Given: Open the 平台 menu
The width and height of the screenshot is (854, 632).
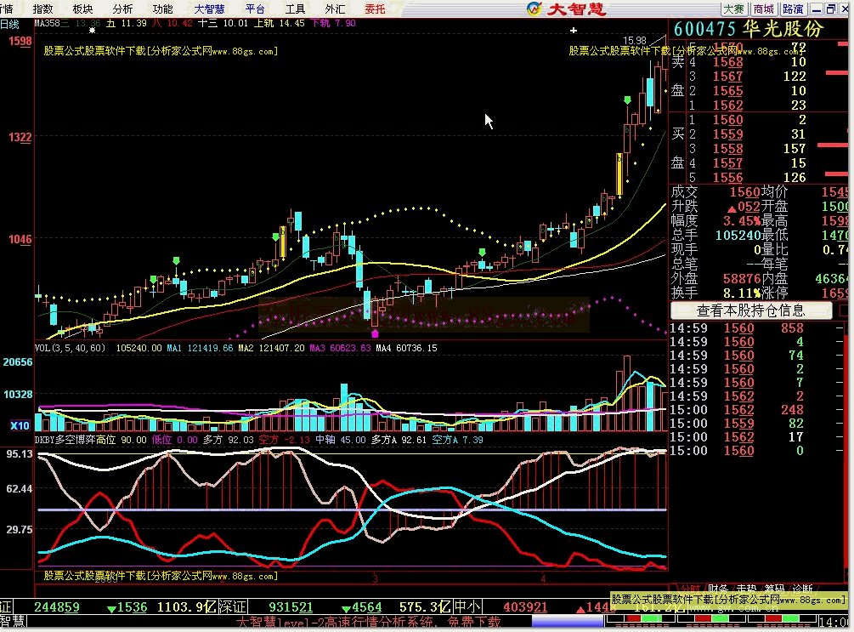Looking at the screenshot, I should point(255,9).
